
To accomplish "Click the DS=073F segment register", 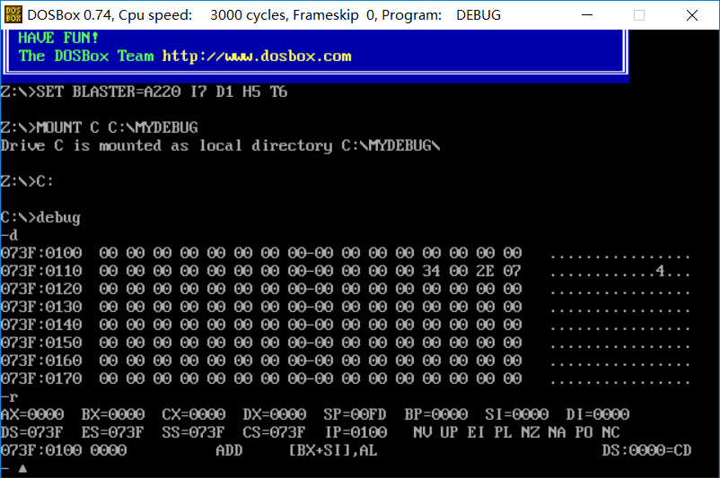I will tap(31, 432).
